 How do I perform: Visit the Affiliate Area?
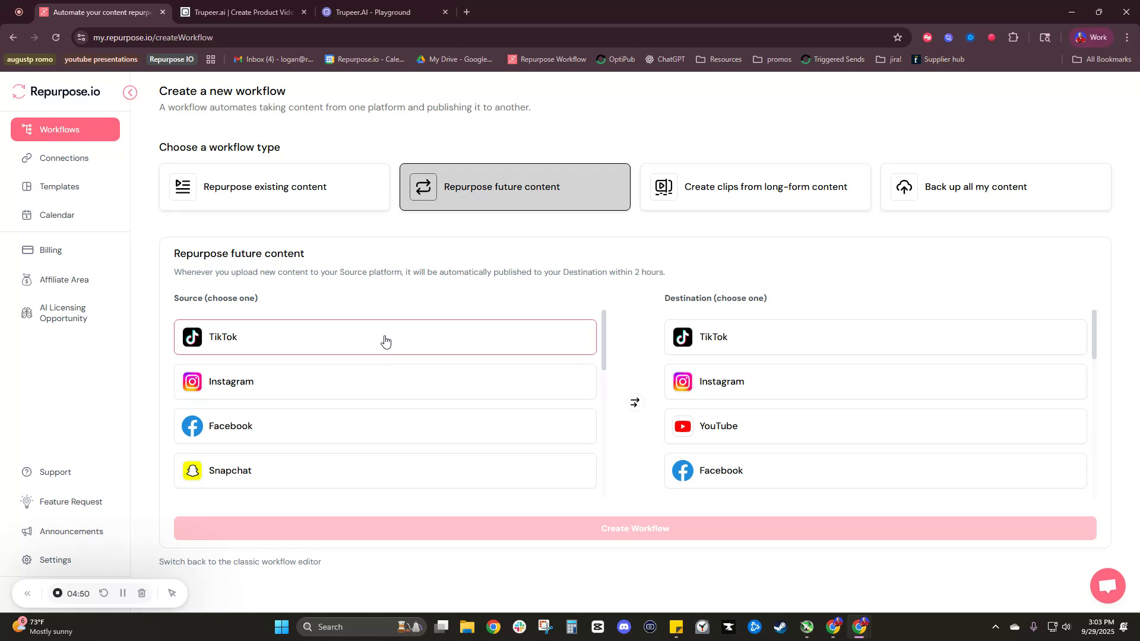[64, 280]
